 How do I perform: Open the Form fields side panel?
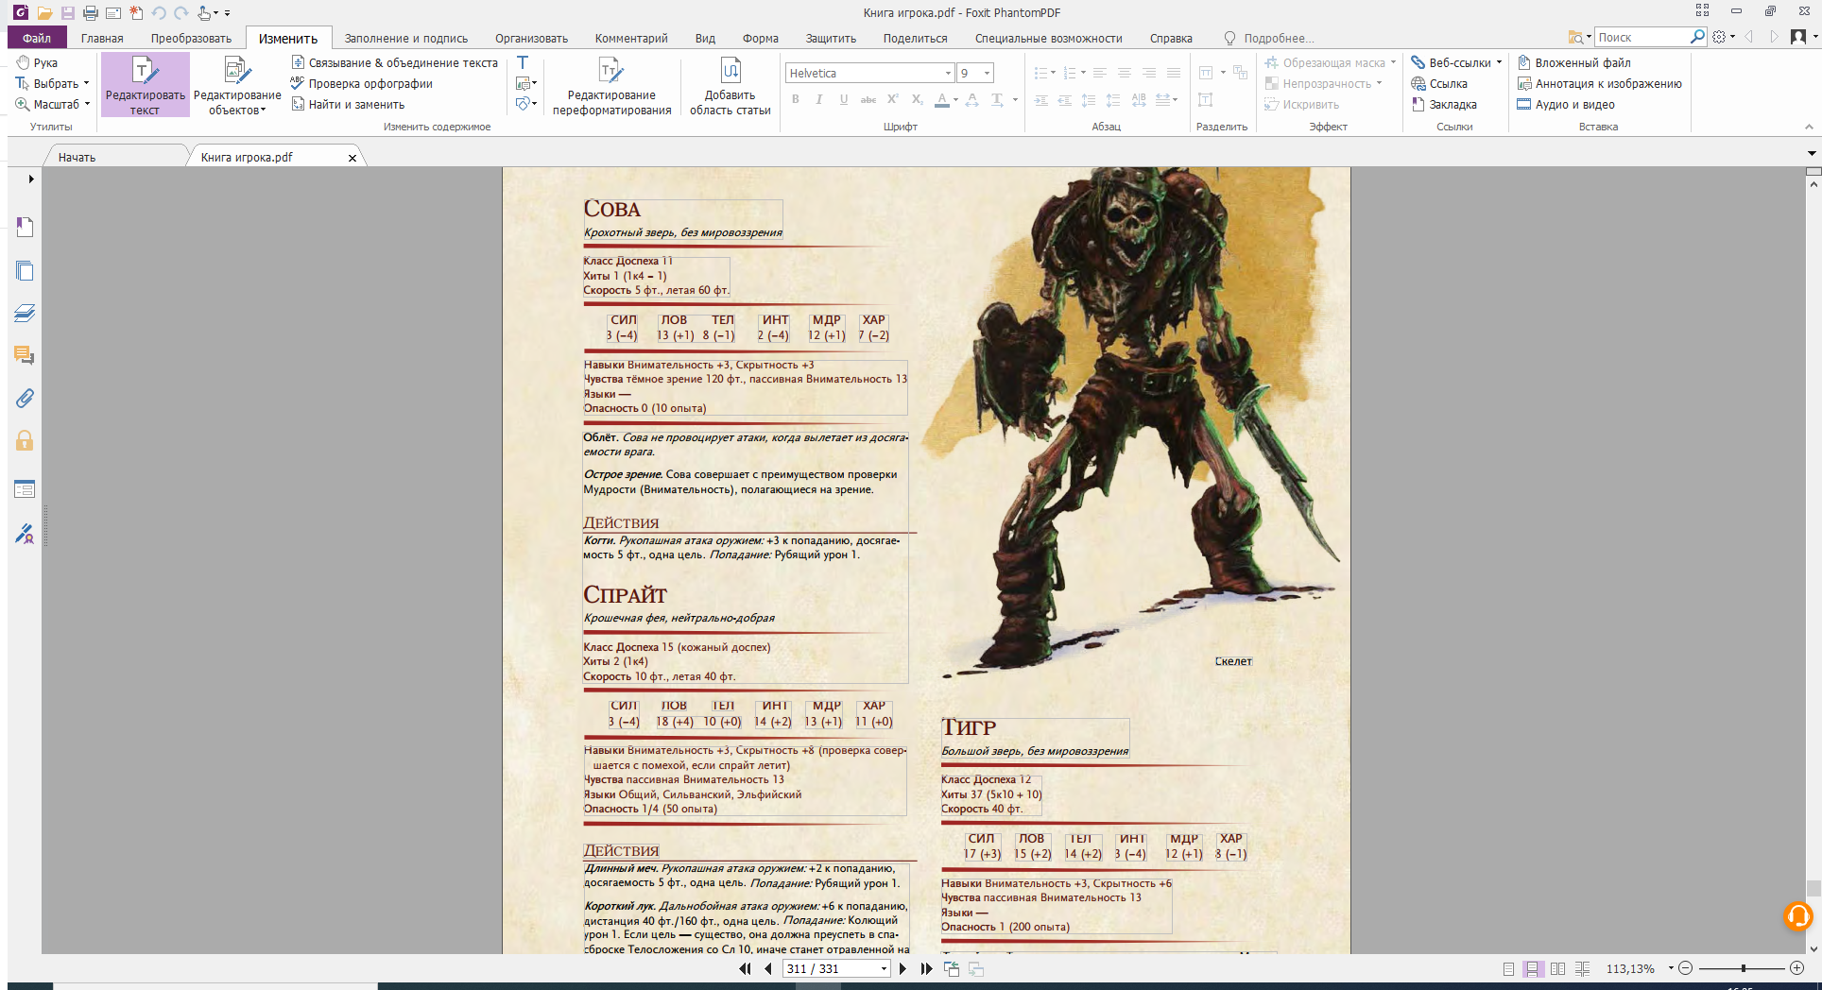25,489
